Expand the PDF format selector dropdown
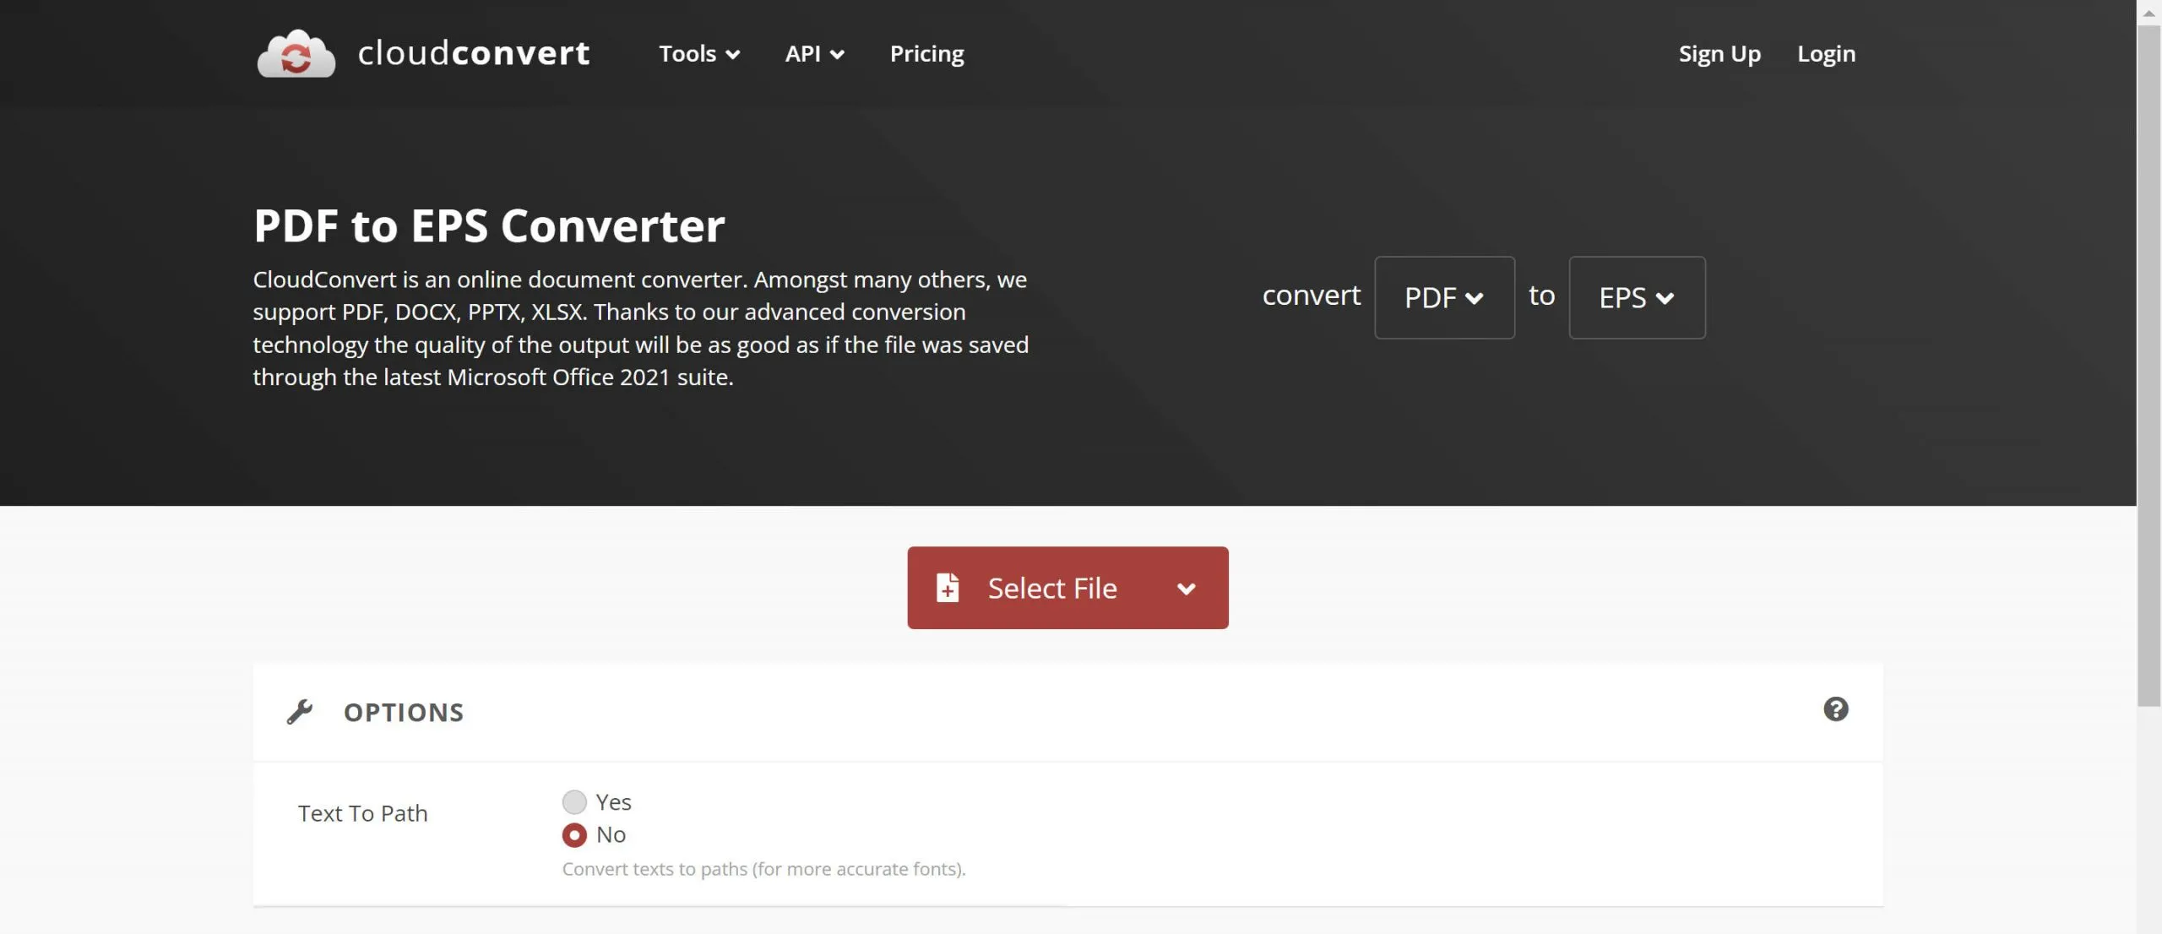 [1443, 296]
